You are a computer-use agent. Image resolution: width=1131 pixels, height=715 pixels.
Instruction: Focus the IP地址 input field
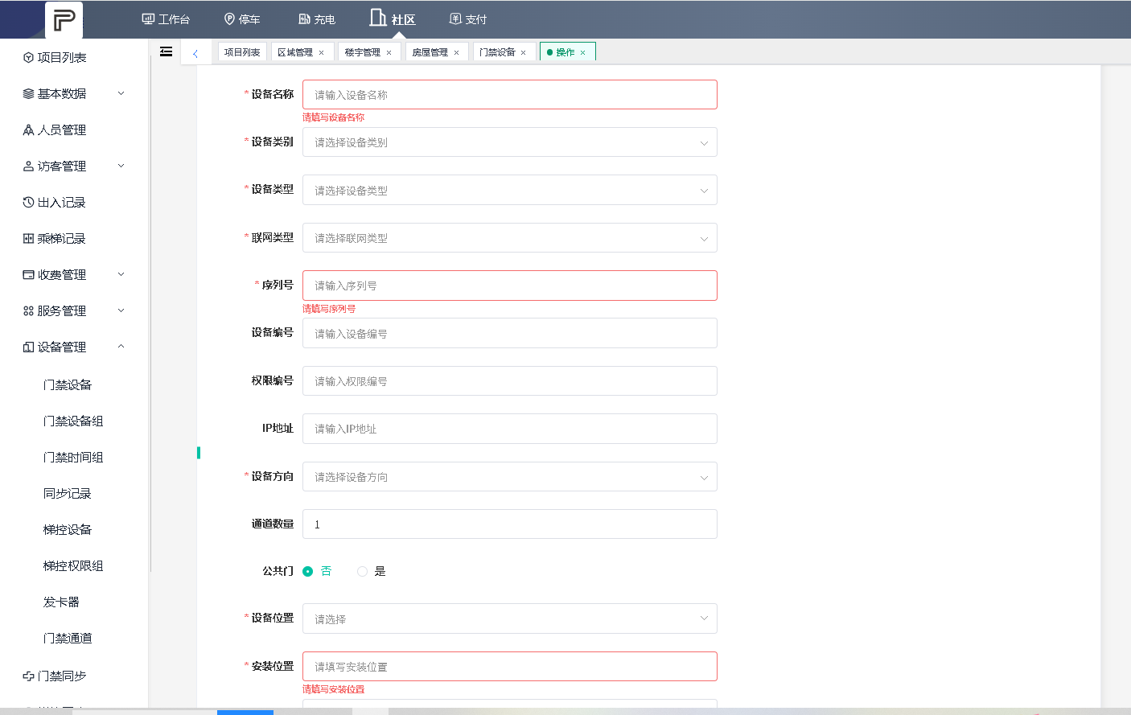[510, 429]
